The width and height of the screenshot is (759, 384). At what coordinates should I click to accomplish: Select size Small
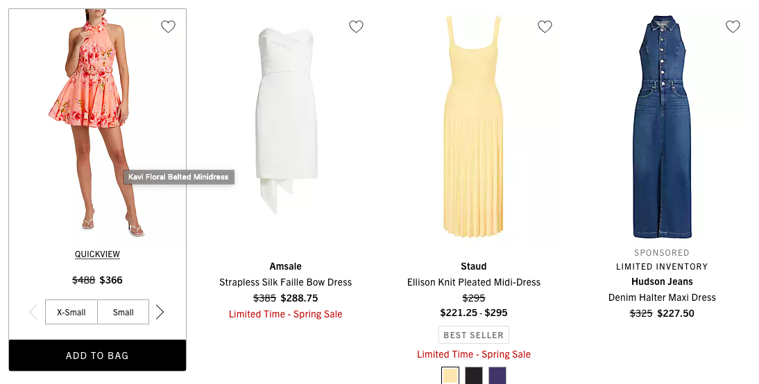coord(123,312)
